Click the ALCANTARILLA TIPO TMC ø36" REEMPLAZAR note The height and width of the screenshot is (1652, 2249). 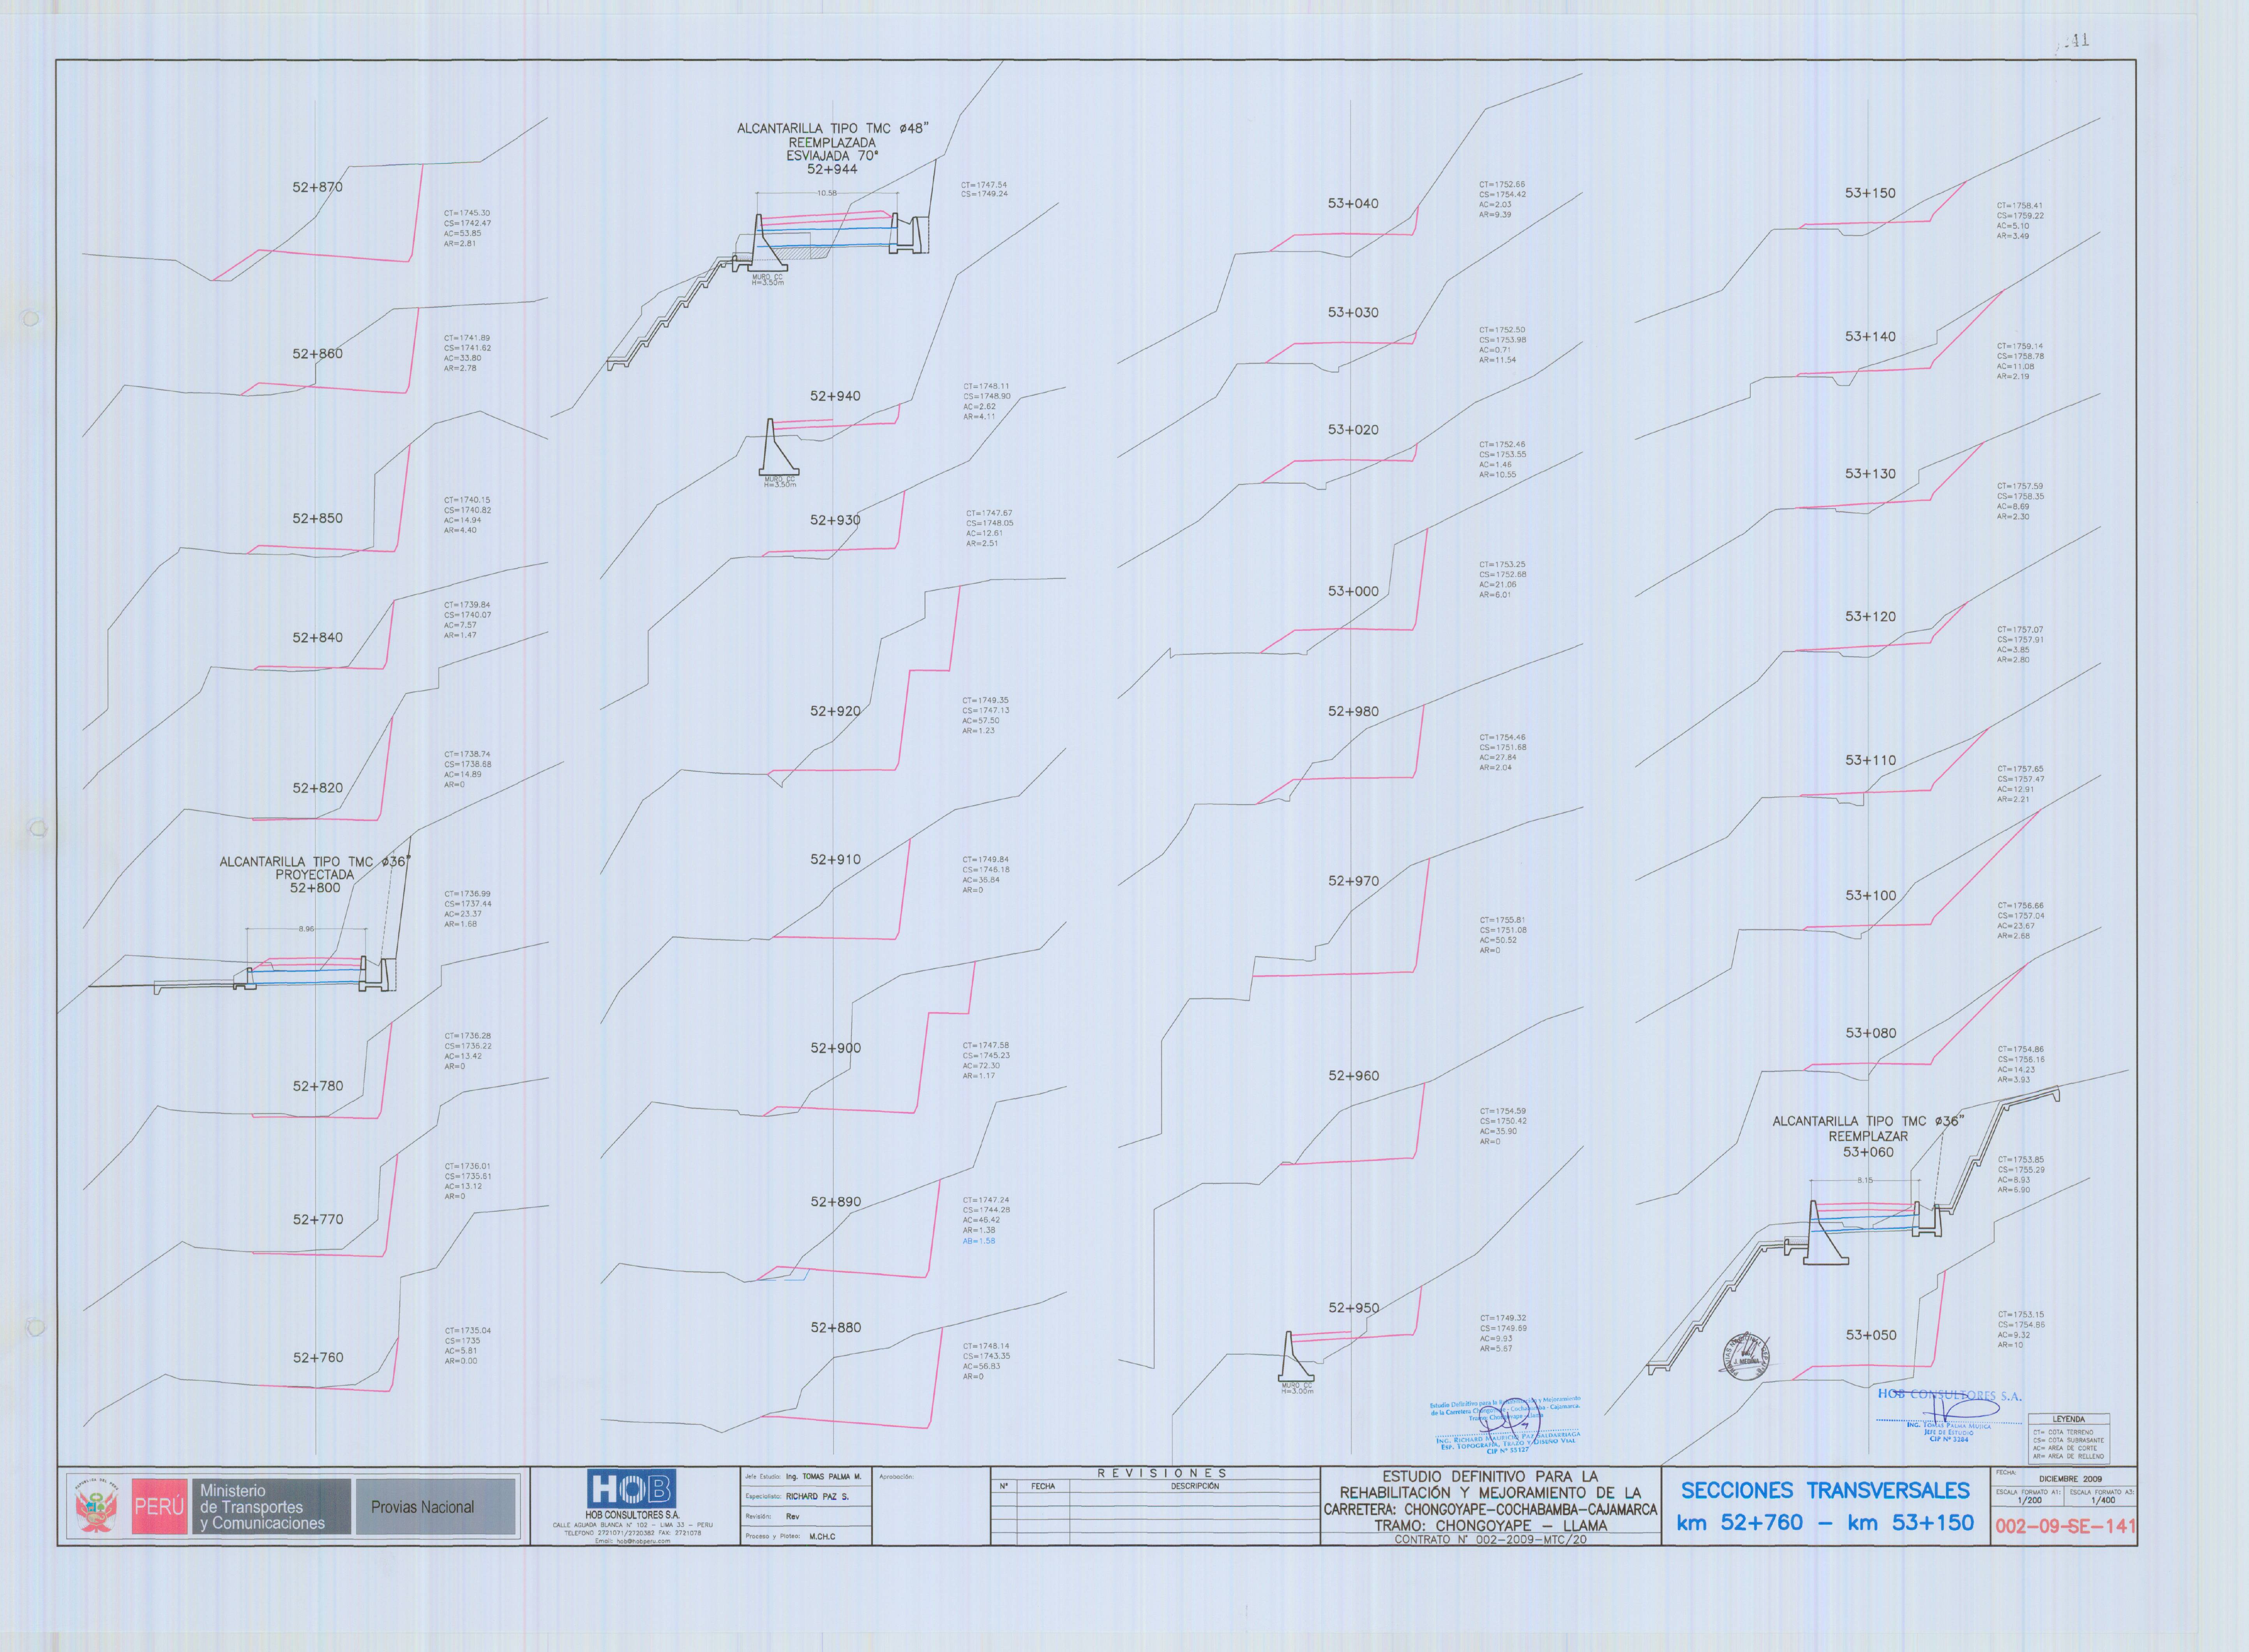(x=1868, y=1137)
